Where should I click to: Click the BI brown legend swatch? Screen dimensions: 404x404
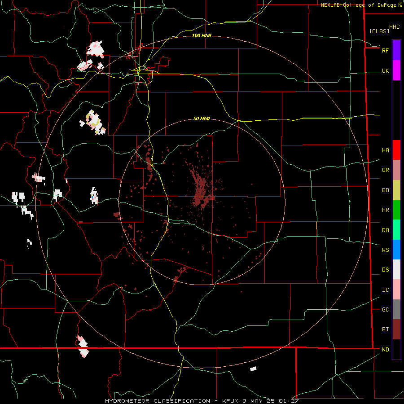click(396, 329)
